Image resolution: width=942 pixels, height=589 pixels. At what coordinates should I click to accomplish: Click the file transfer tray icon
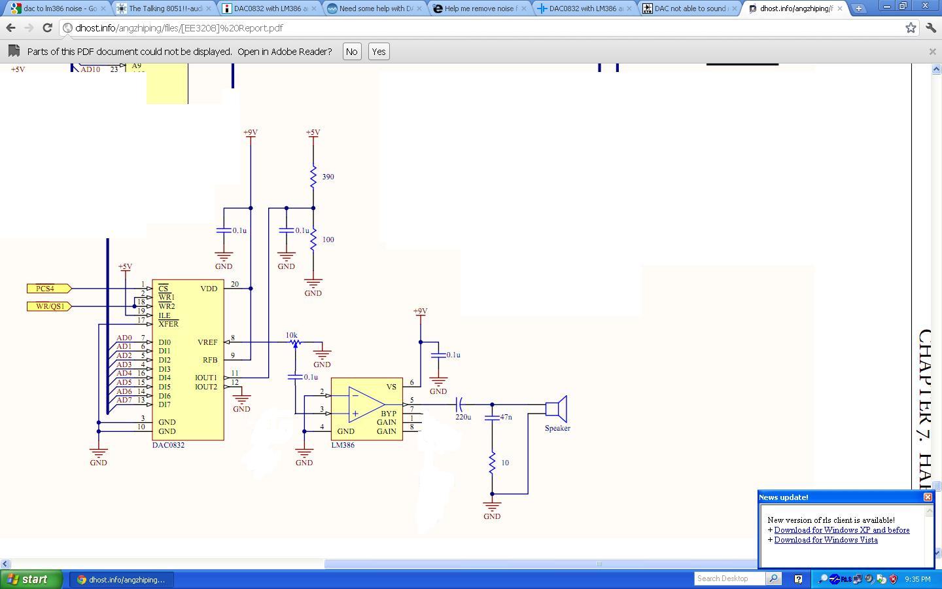881,579
